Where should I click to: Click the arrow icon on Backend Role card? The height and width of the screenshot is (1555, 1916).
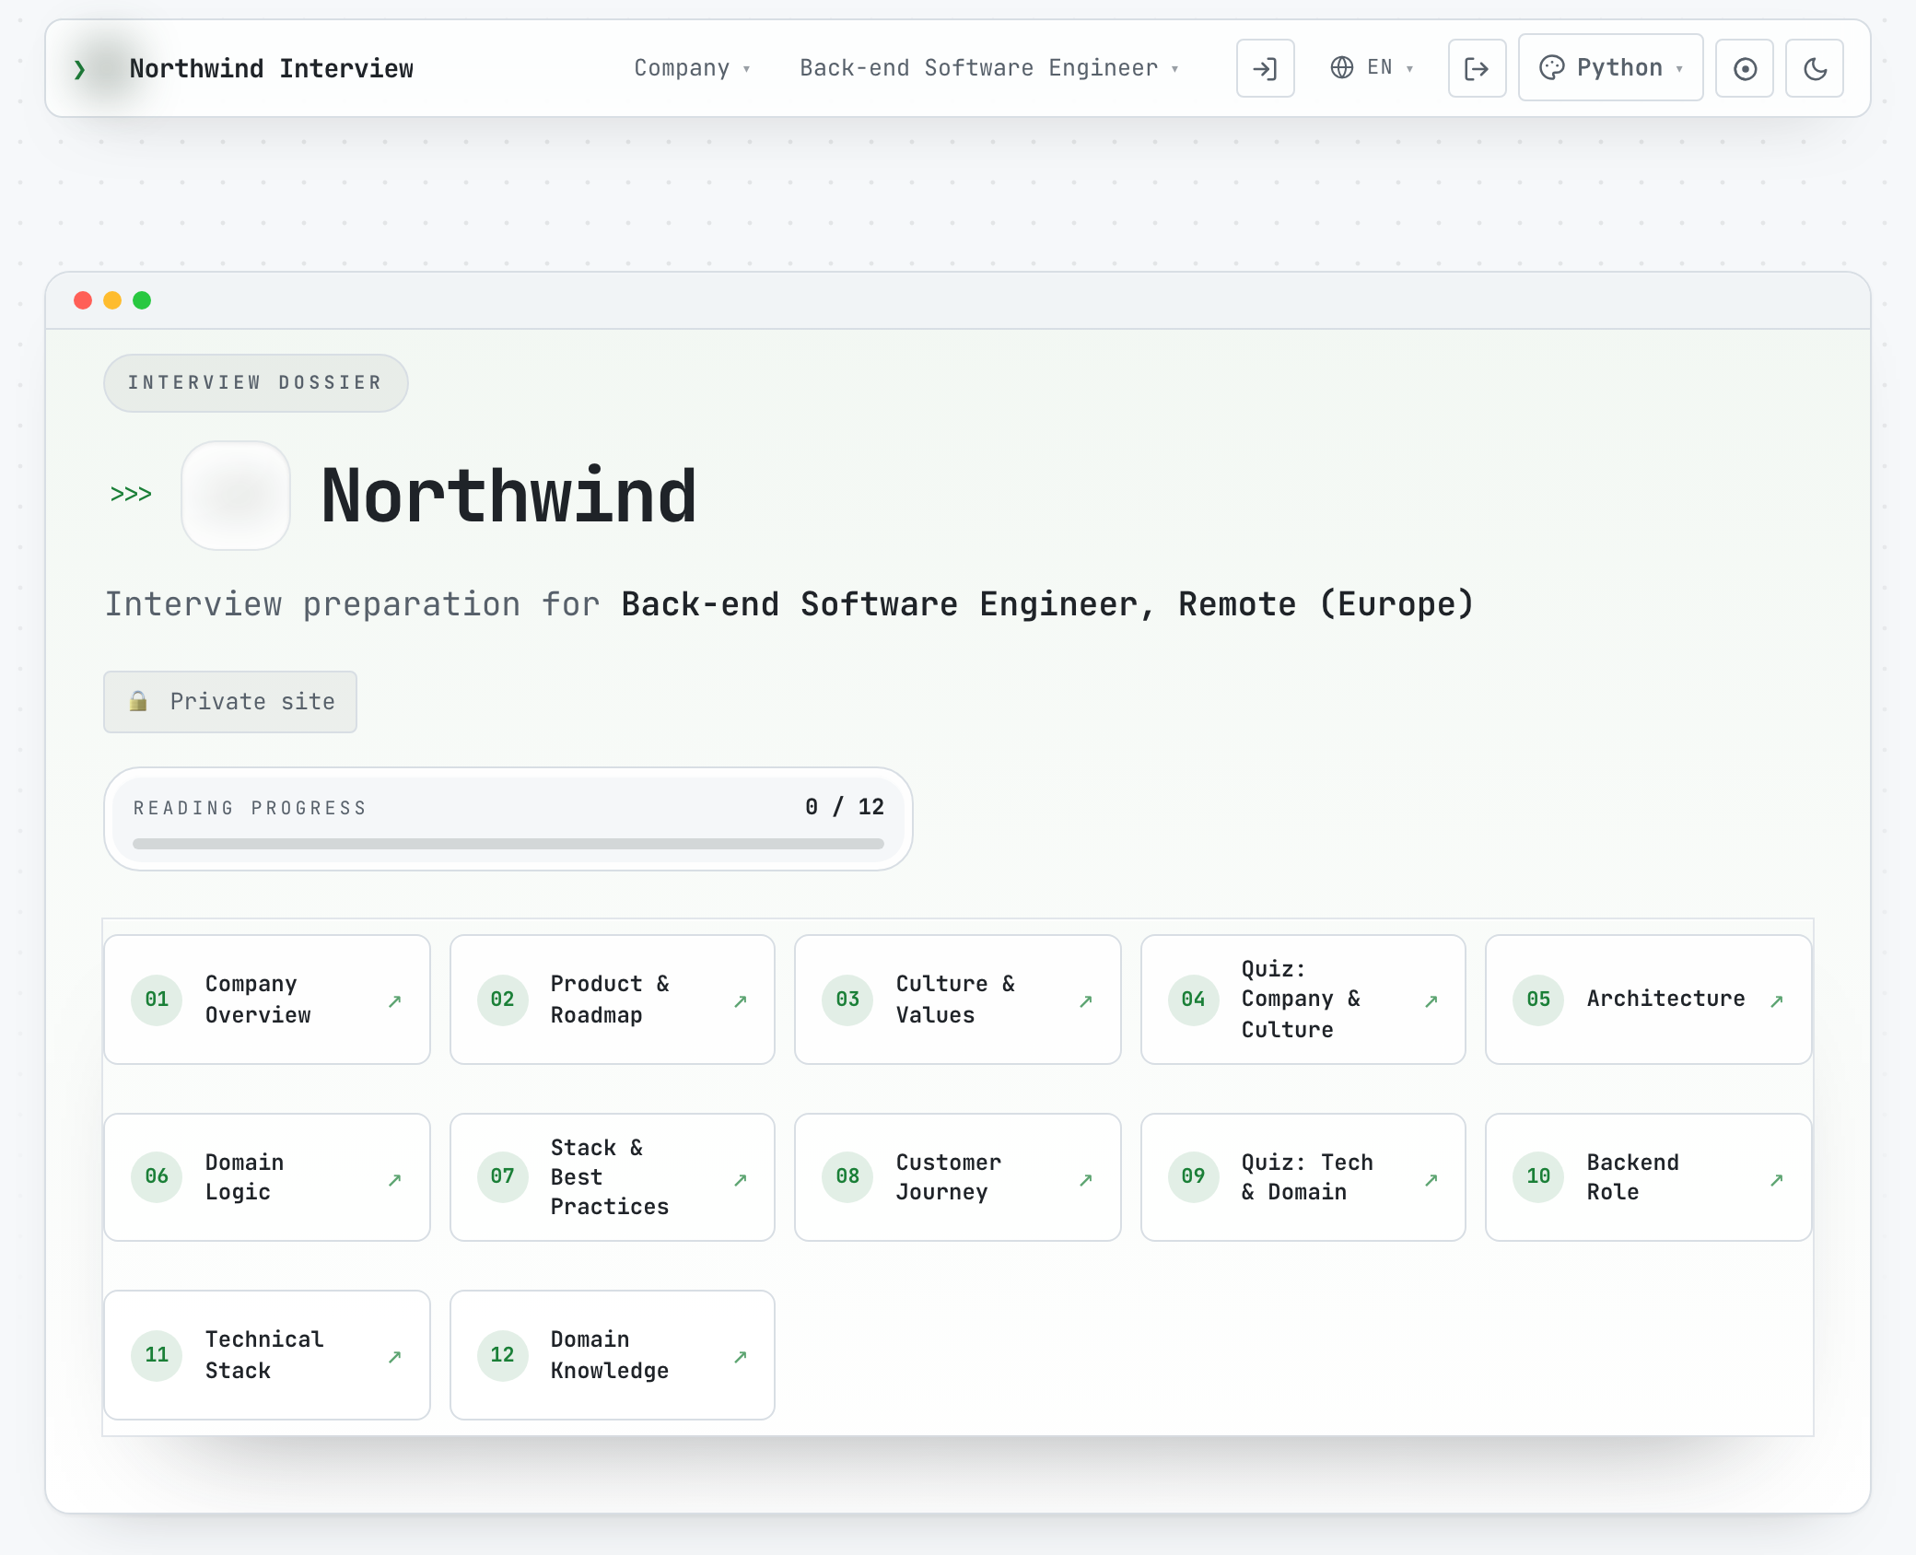tap(1777, 1180)
